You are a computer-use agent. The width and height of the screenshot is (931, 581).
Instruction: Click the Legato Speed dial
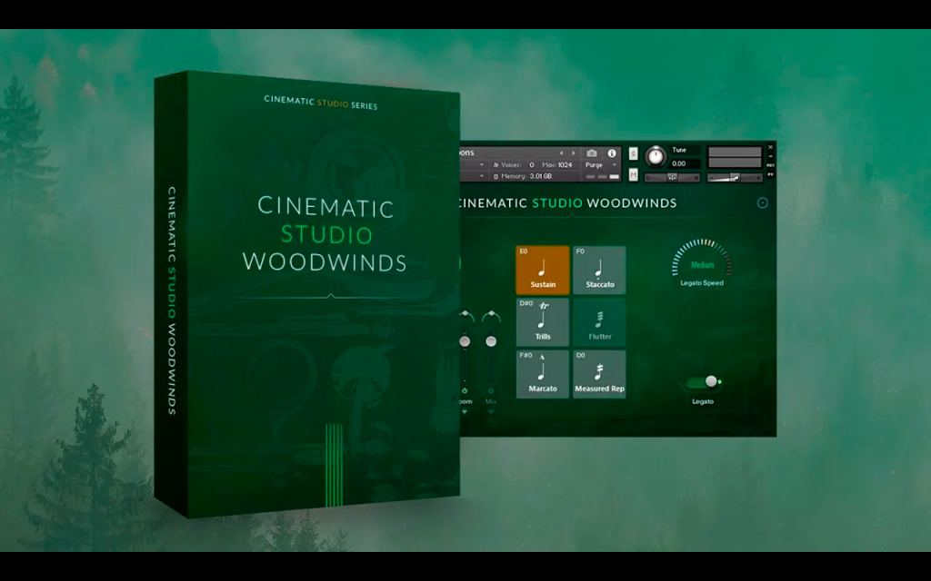(x=702, y=261)
